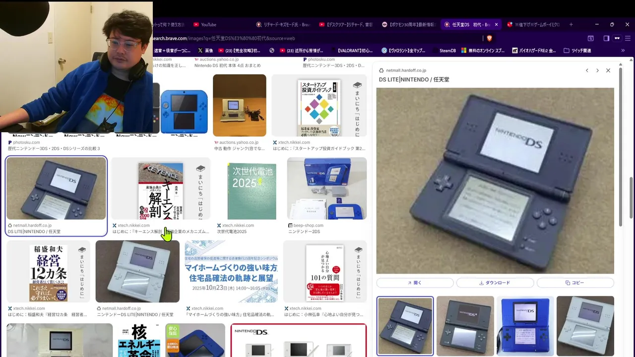Open the X 画像 bookmark

click(x=205, y=51)
